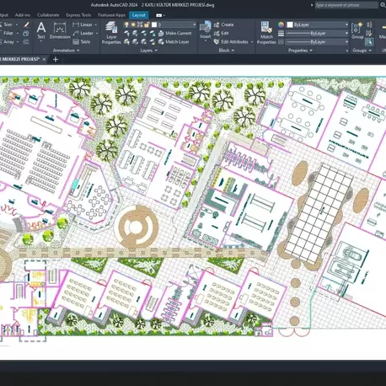The image size is (386, 386).
Task: Click the Edit Attributes label
Action: (x=234, y=42)
